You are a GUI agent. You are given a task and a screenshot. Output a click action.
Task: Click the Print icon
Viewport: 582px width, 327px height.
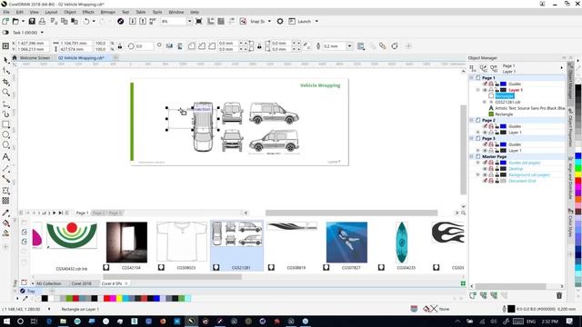(x=43, y=22)
